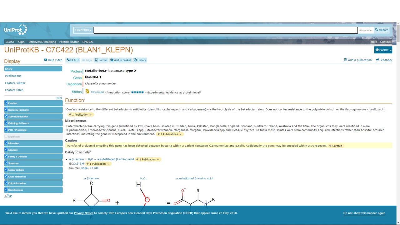Select the Entry display tab

pos(33,69)
